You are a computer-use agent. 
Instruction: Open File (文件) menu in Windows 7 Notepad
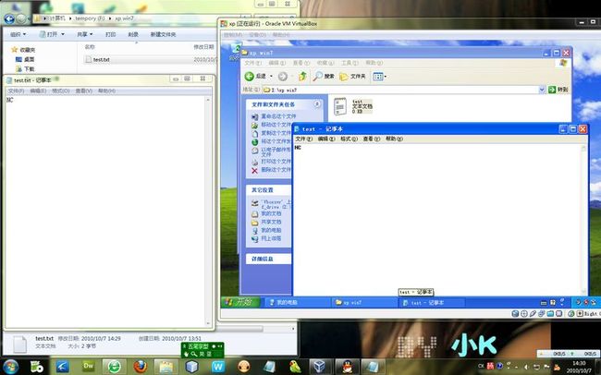(16, 91)
